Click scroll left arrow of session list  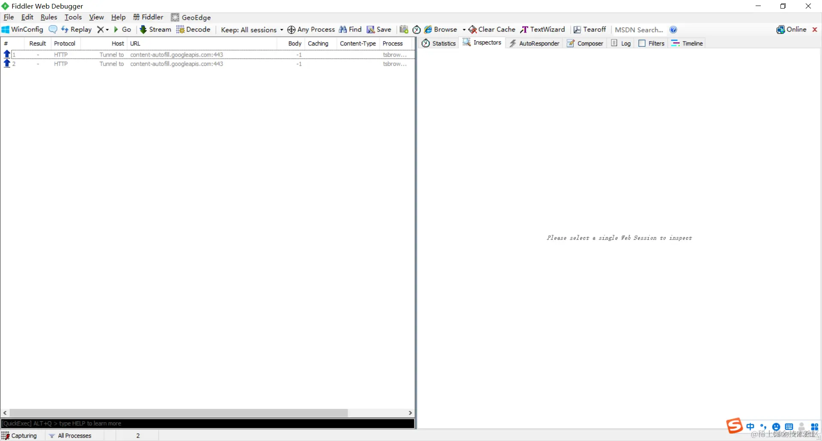click(5, 413)
